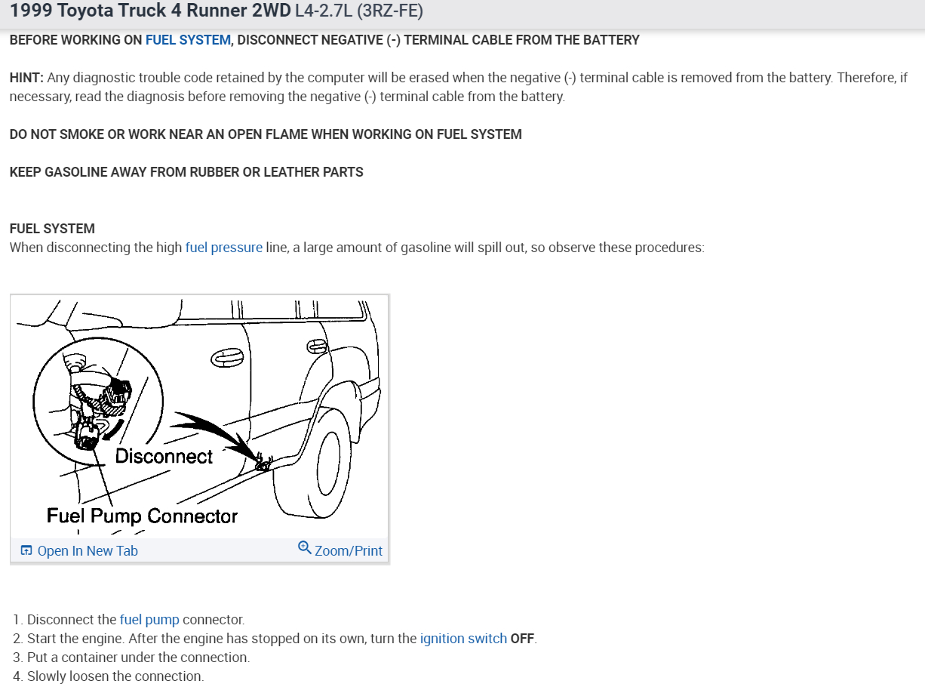Select the 1999 Toyota Truck 4 Runner heading
The width and height of the screenshot is (925, 687).
click(150, 13)
